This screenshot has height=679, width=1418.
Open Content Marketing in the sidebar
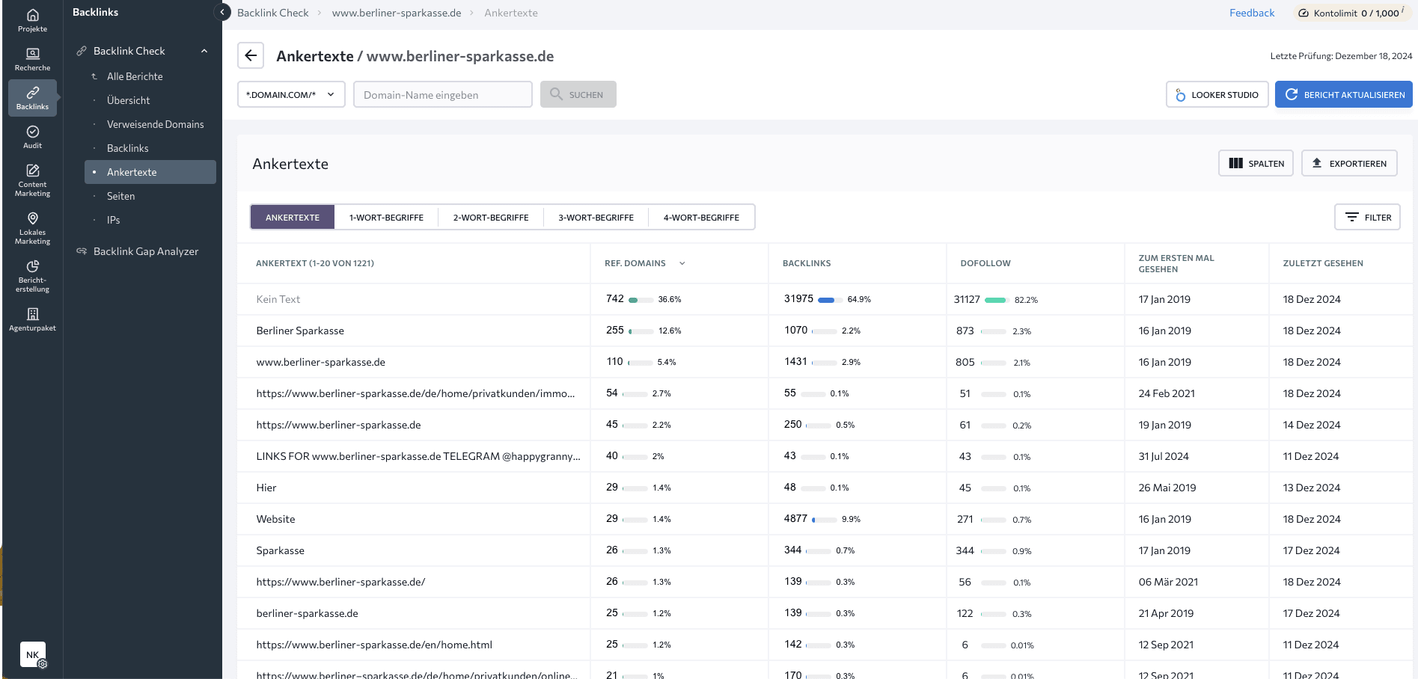32,179
